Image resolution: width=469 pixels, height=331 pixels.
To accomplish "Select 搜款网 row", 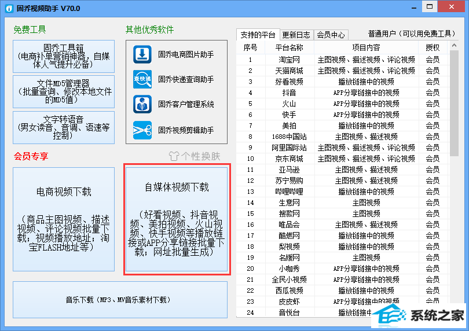I will (x=343, y=214).
